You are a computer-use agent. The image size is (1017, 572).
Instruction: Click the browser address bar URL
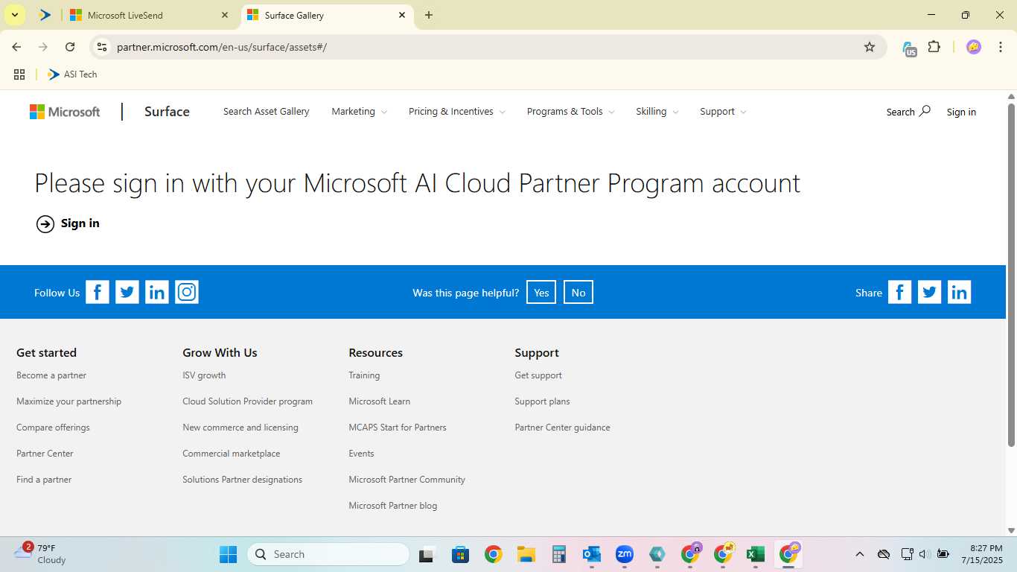[222, 47]
